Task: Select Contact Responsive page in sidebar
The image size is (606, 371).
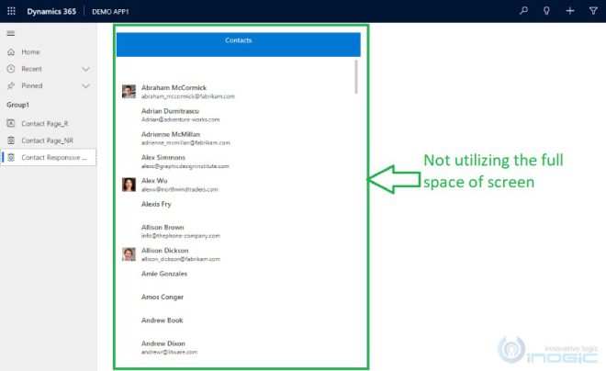Action: tap(53, 157)
